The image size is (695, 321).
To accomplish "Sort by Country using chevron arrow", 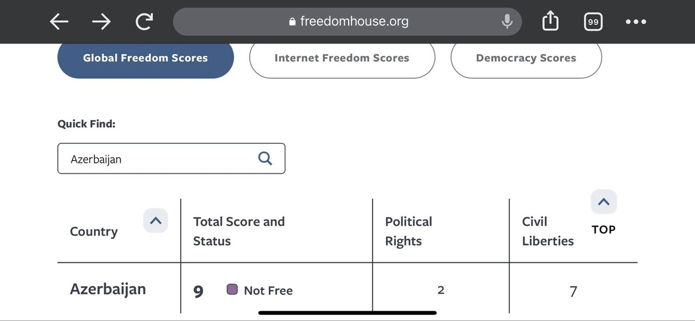I will pos(156,221).
